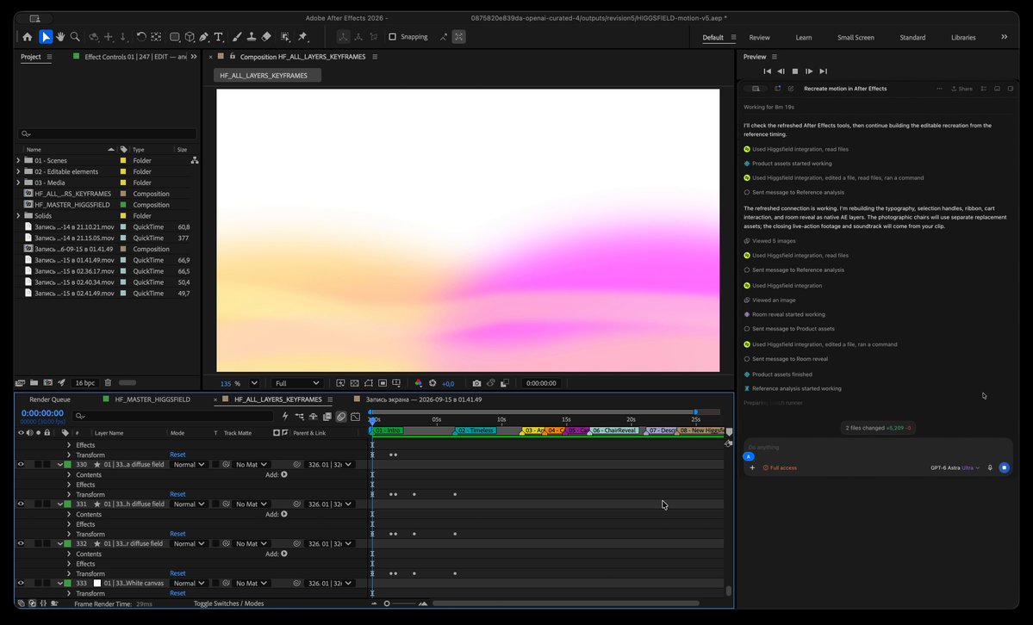Click the 16 bpc color depth setting
Viewport: 1033px width, 625px height.
click(84, 382)
